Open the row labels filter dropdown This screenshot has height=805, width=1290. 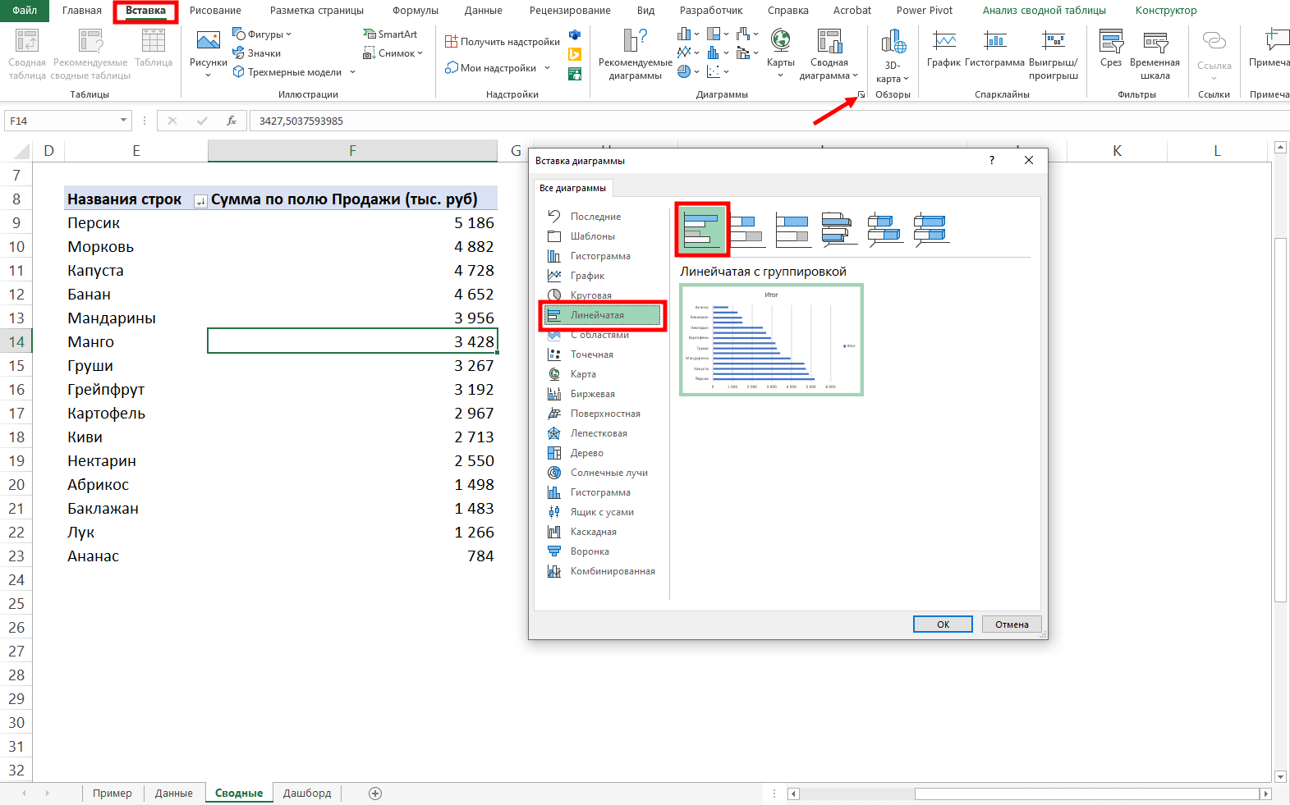point(200,201)
